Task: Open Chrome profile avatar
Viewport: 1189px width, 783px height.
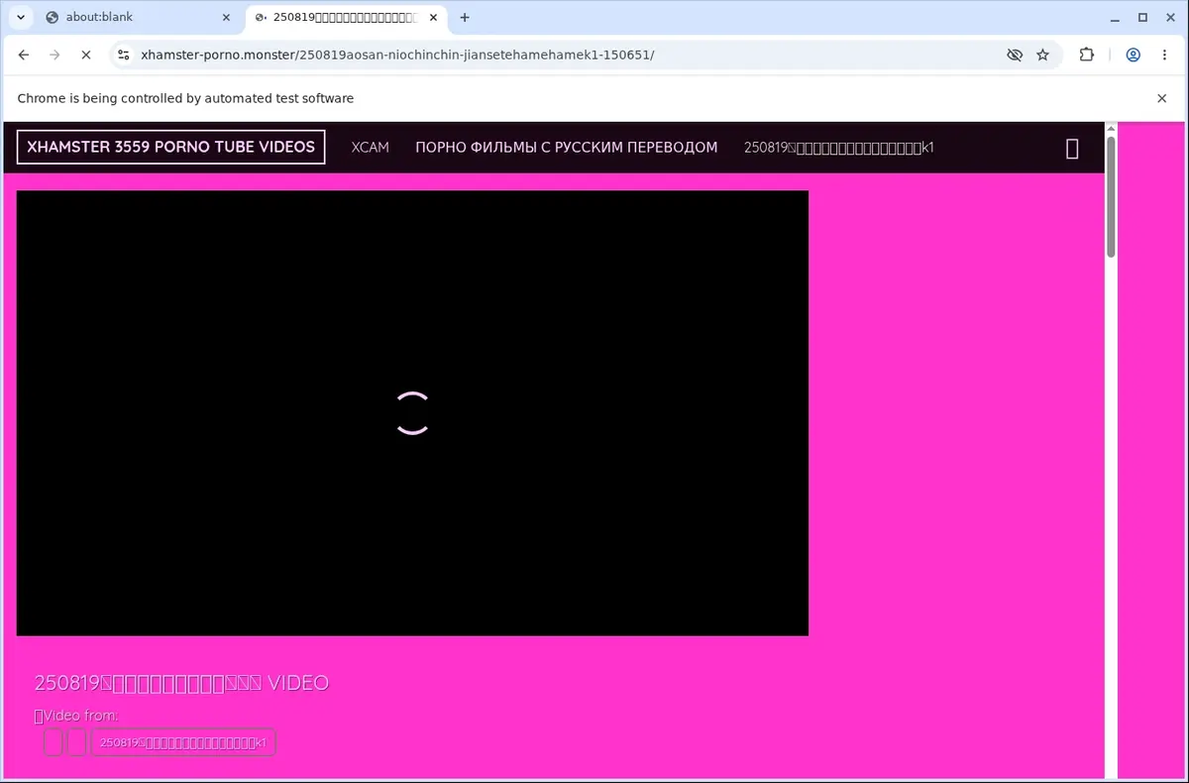Action: click(1133, 56)
